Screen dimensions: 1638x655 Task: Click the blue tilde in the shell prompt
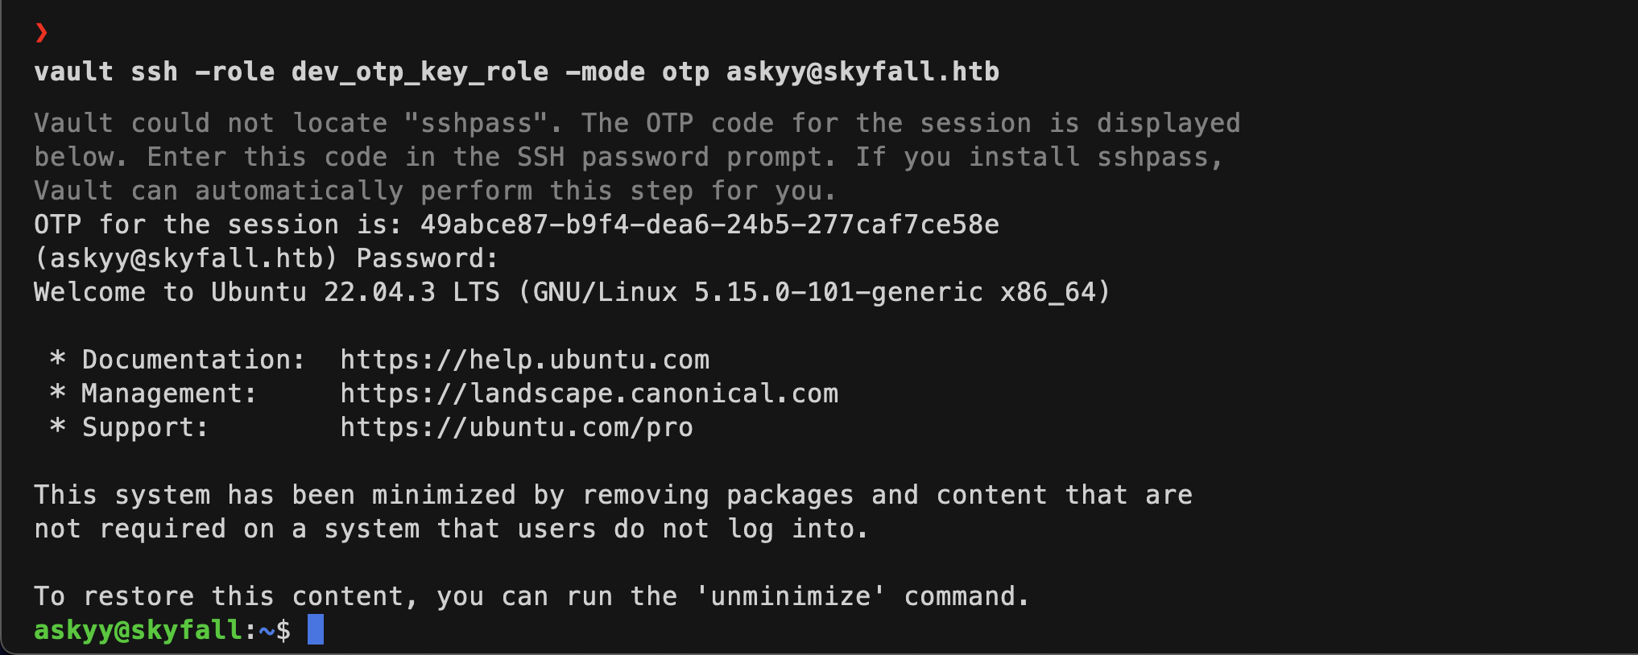coord(267,630)
